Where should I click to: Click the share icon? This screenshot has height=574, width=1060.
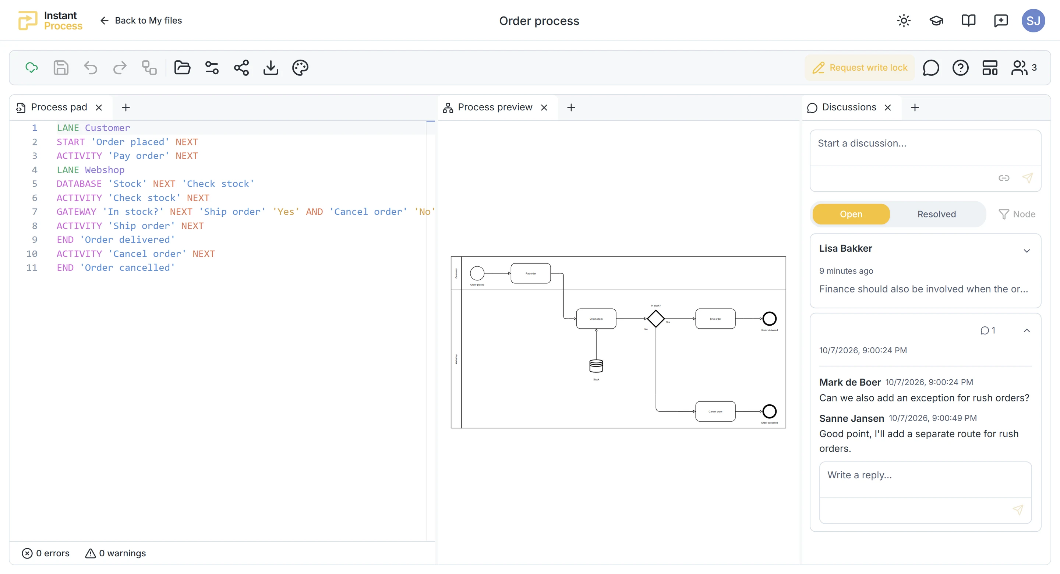[241, 67]
